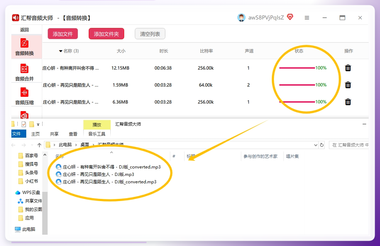The image size is (380, 246).
Task: Expand the 桌面 breadcrumb chevron
Action: point(93,145)
